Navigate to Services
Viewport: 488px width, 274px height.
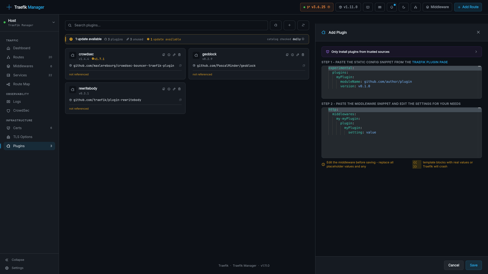pyautogui.click(x=29, y=75)
